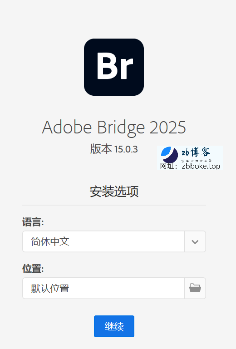
Task: Click the Adobe Bridge 2025 title text
Action: 114,127
